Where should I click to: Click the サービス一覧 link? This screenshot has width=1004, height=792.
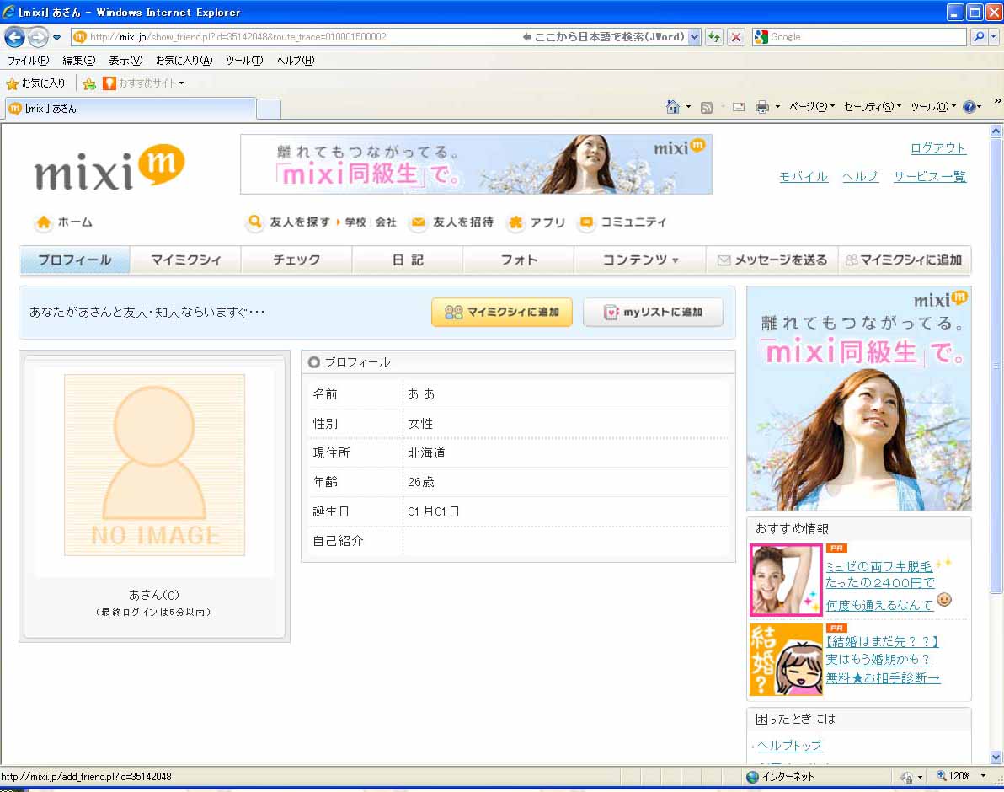pos(929,176)
